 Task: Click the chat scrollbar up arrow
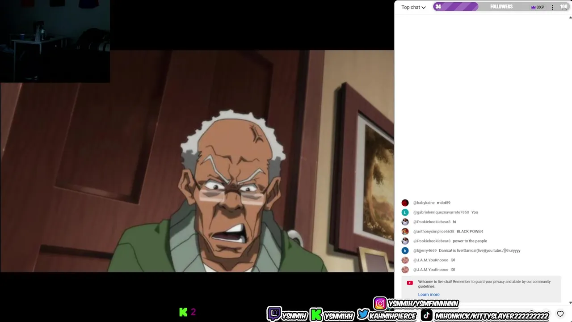point(570,17)
